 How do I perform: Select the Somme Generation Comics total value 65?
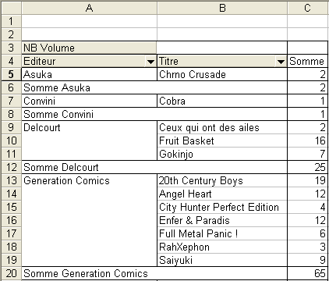(307, 273)
